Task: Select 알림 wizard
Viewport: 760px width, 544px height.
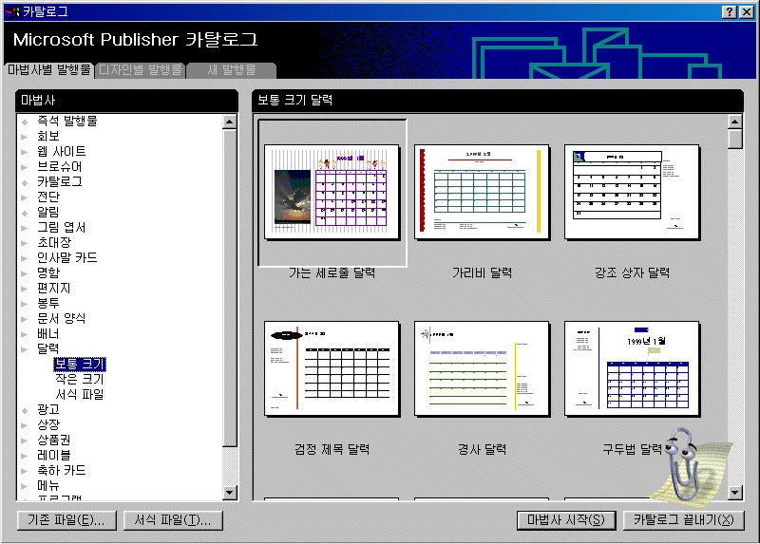Action: 48,212
